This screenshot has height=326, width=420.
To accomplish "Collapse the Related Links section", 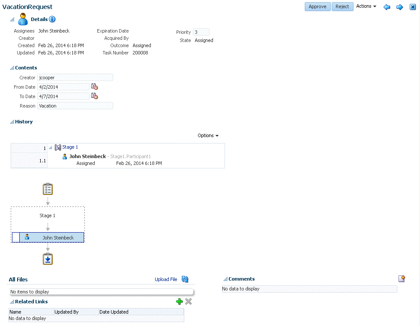I will [12, 302].
